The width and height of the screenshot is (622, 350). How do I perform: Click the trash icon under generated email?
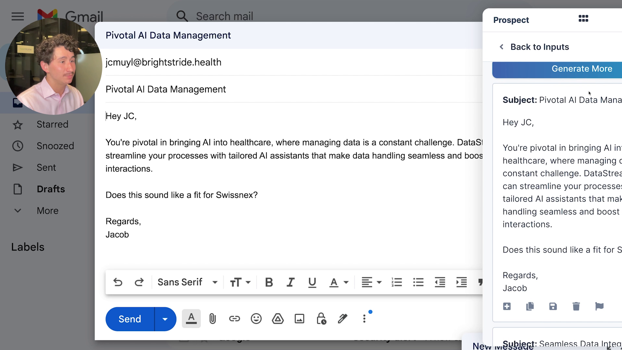pos(576,307)
